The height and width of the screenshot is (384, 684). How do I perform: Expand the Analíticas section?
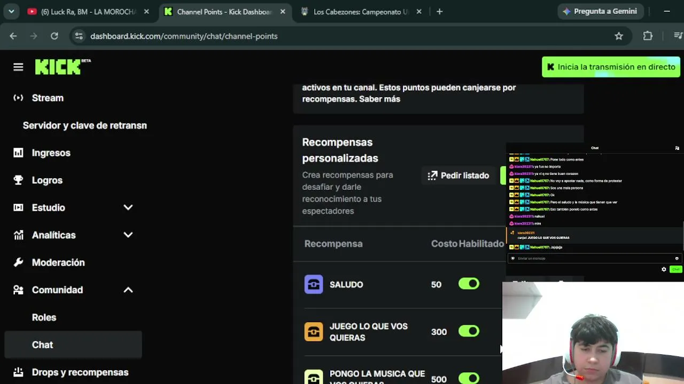(128, 235)
